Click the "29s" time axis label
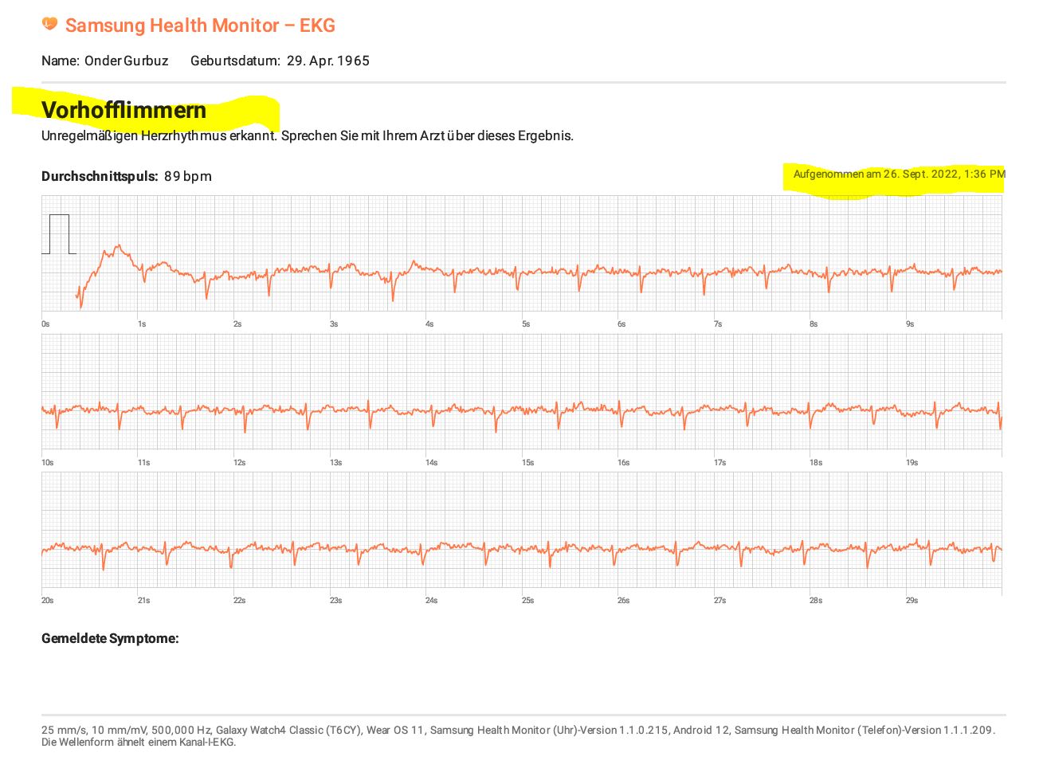1043x776 pixels. pyautogui.click(x=912, y=600)
